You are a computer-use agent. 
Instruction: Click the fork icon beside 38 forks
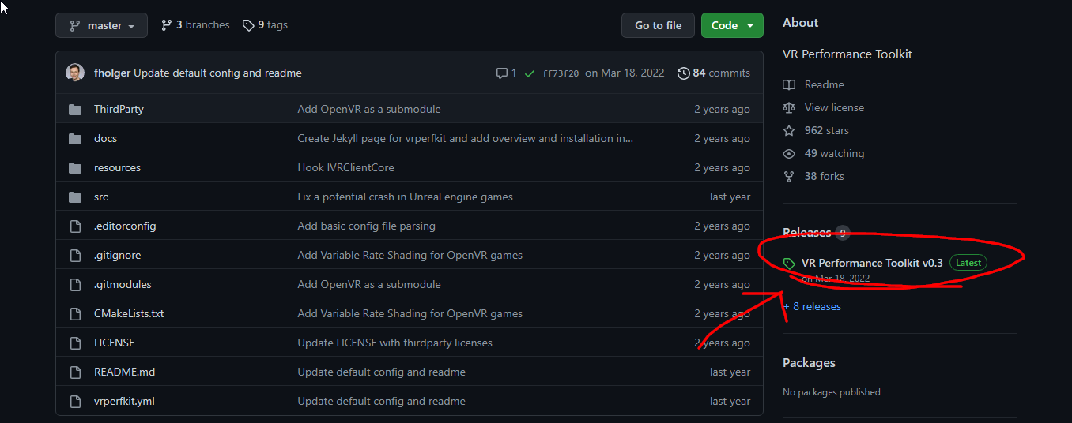coord(788,176)
